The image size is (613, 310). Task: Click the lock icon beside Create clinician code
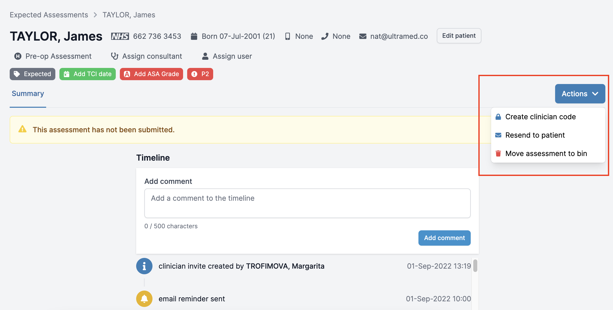tap(498, 117)
